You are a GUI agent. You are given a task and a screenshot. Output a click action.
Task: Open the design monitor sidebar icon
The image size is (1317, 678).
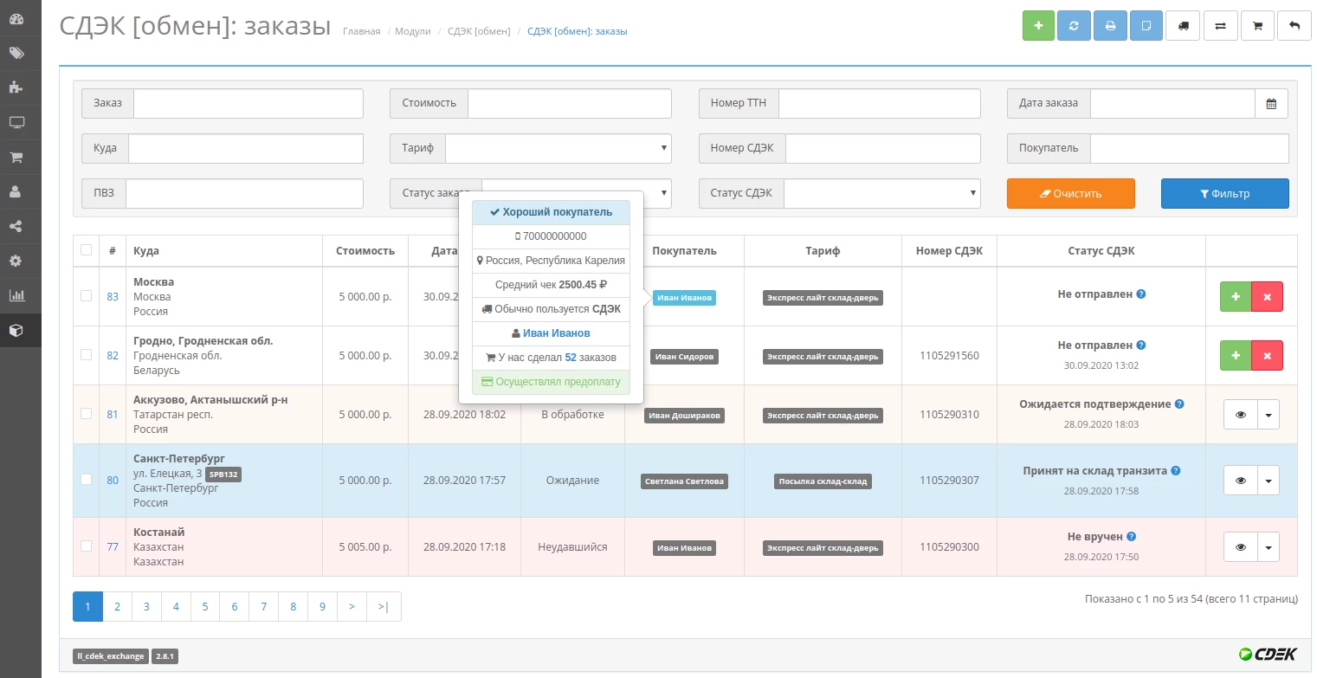coord(16,123)
